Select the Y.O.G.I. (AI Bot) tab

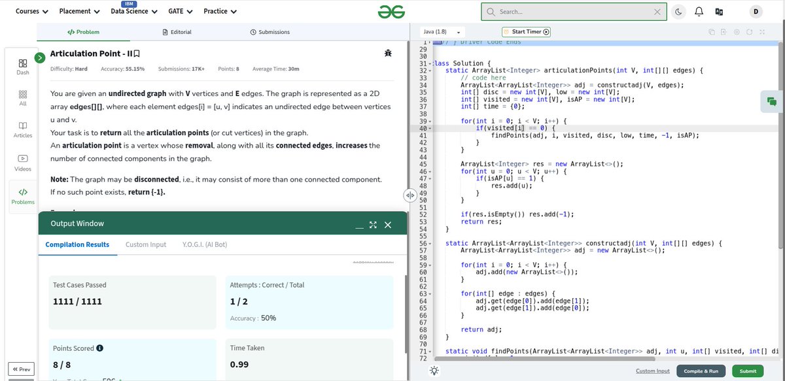point(205,244)
